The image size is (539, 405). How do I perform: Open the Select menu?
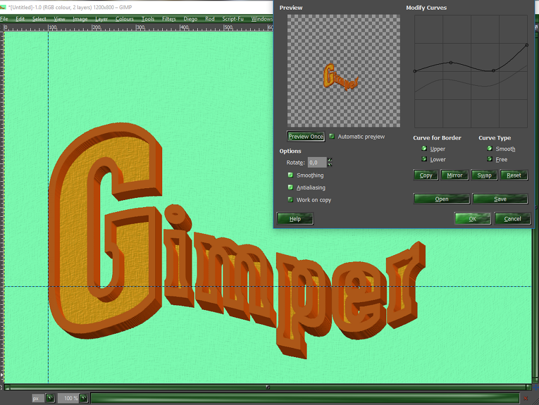[x=39, y=19]
